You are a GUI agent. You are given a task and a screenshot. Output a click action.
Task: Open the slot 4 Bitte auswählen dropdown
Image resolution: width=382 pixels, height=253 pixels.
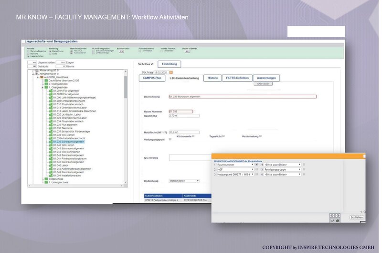(x=283, y=165)
